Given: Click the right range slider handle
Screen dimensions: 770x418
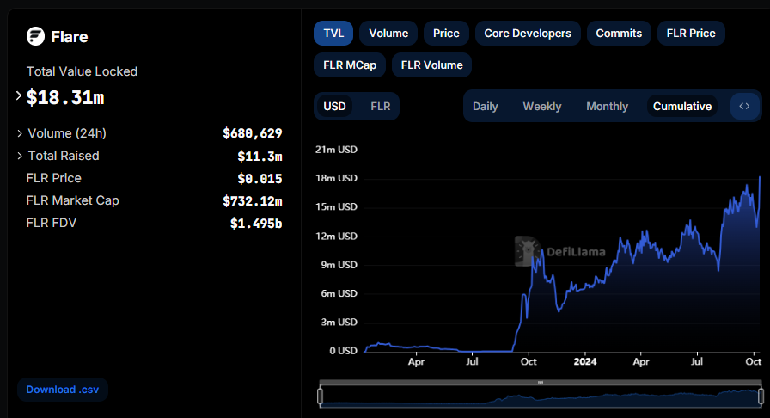Looking at the screenshot, I should [x=761, y=396].
